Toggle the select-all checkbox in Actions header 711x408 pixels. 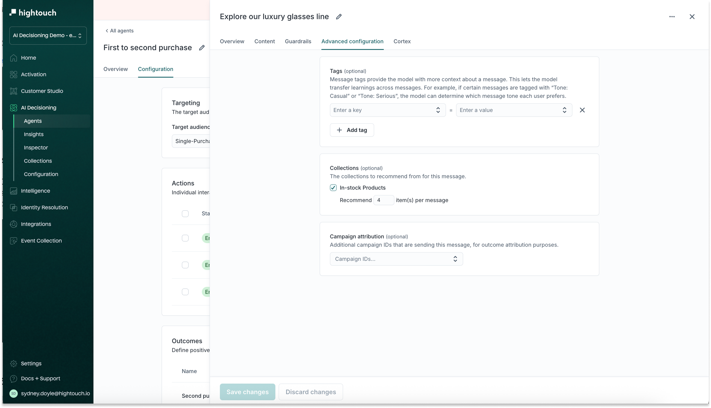(x=185, y=213)
